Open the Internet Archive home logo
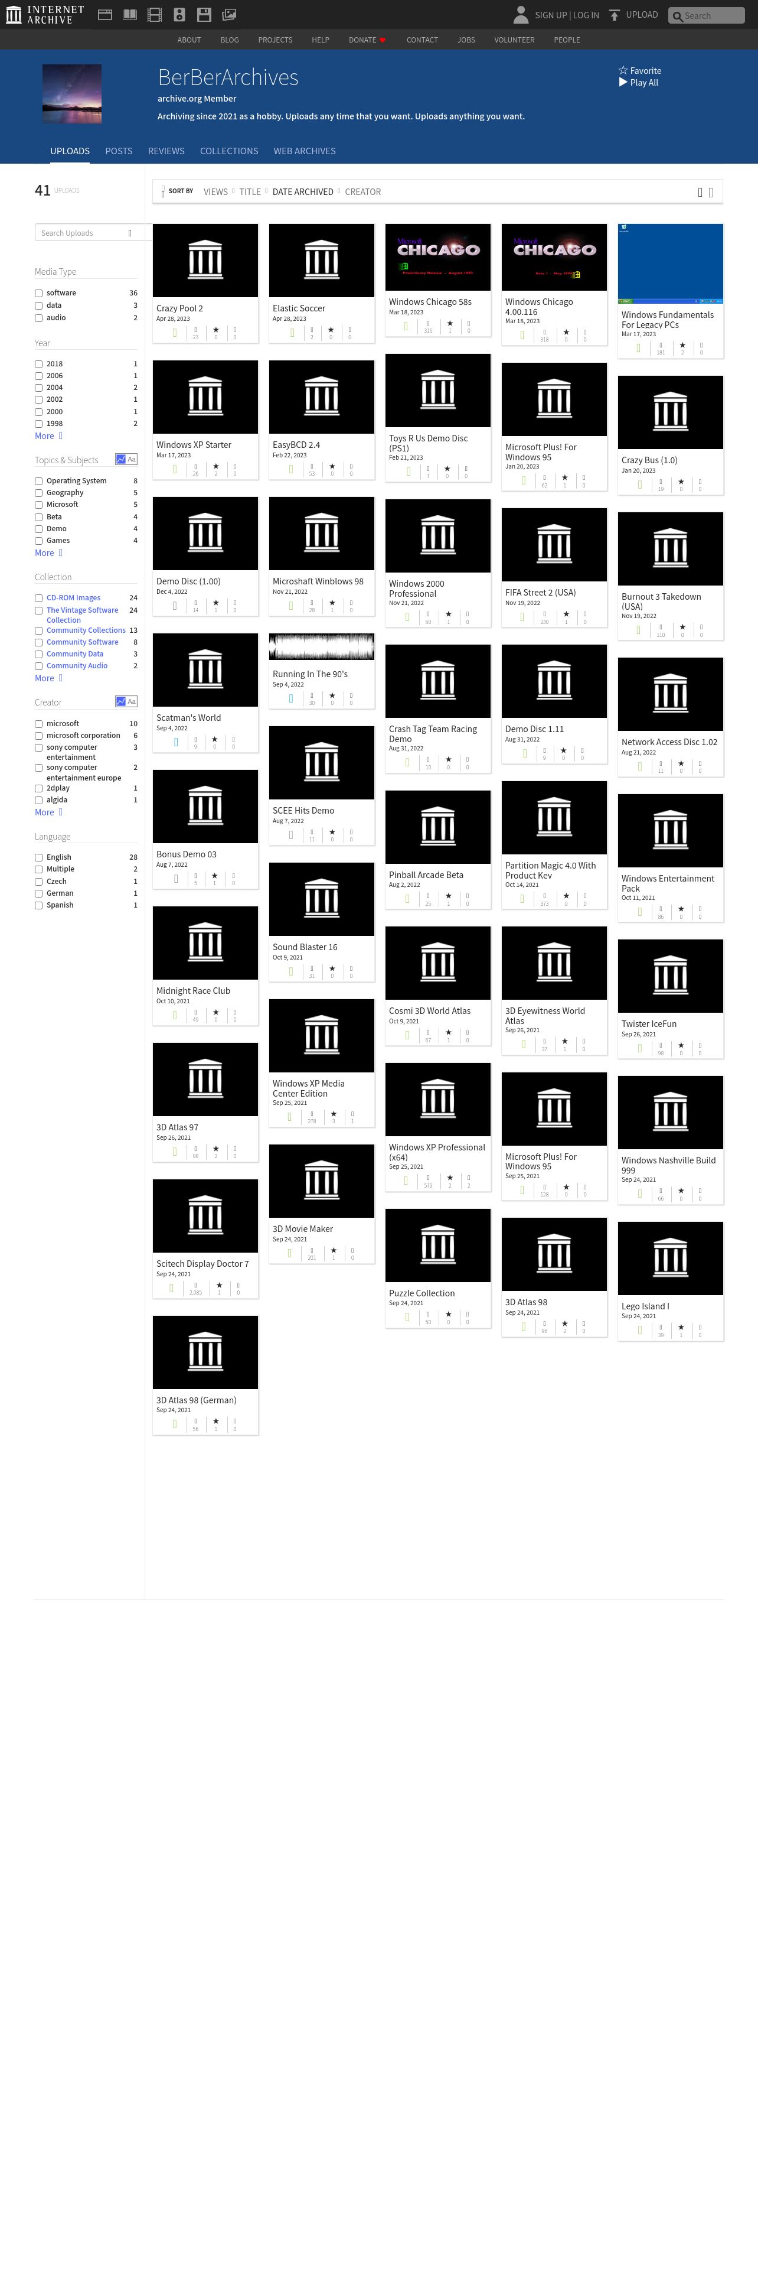 [45, 14]
